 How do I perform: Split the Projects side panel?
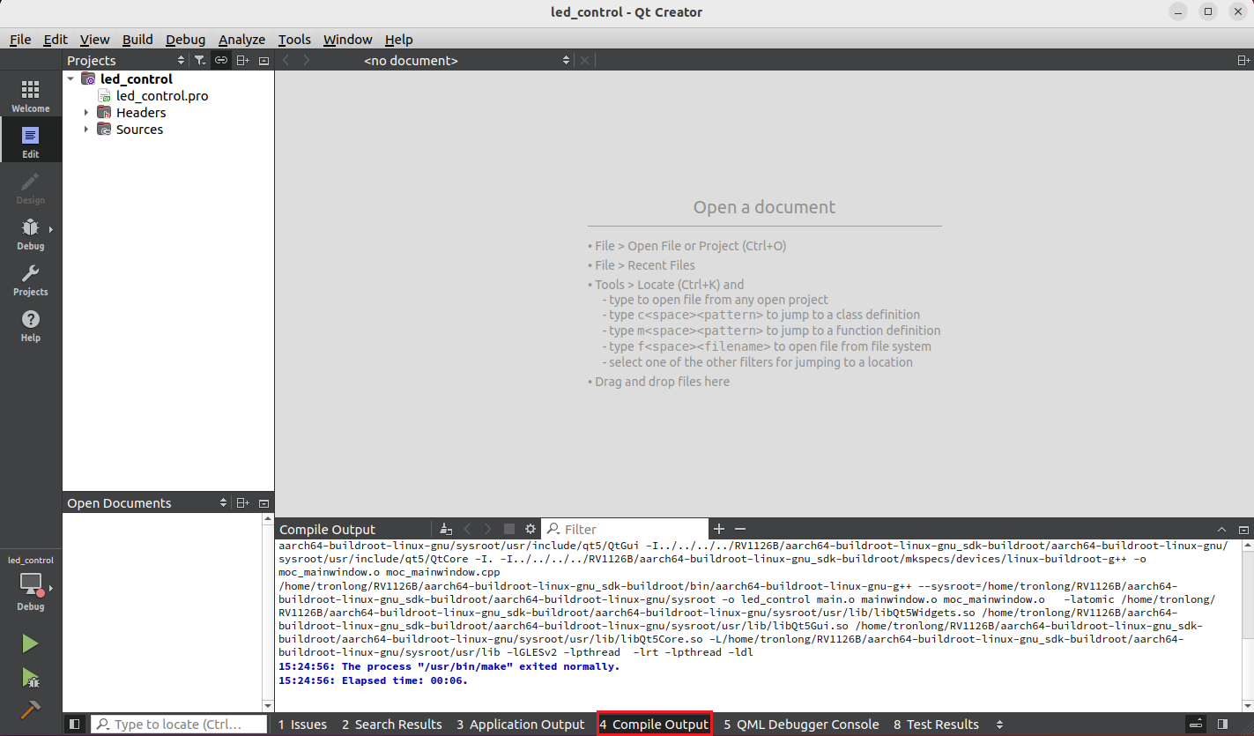[x=242, y=60]
